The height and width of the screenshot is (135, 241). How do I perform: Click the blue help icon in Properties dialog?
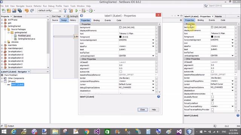(159, 97)
